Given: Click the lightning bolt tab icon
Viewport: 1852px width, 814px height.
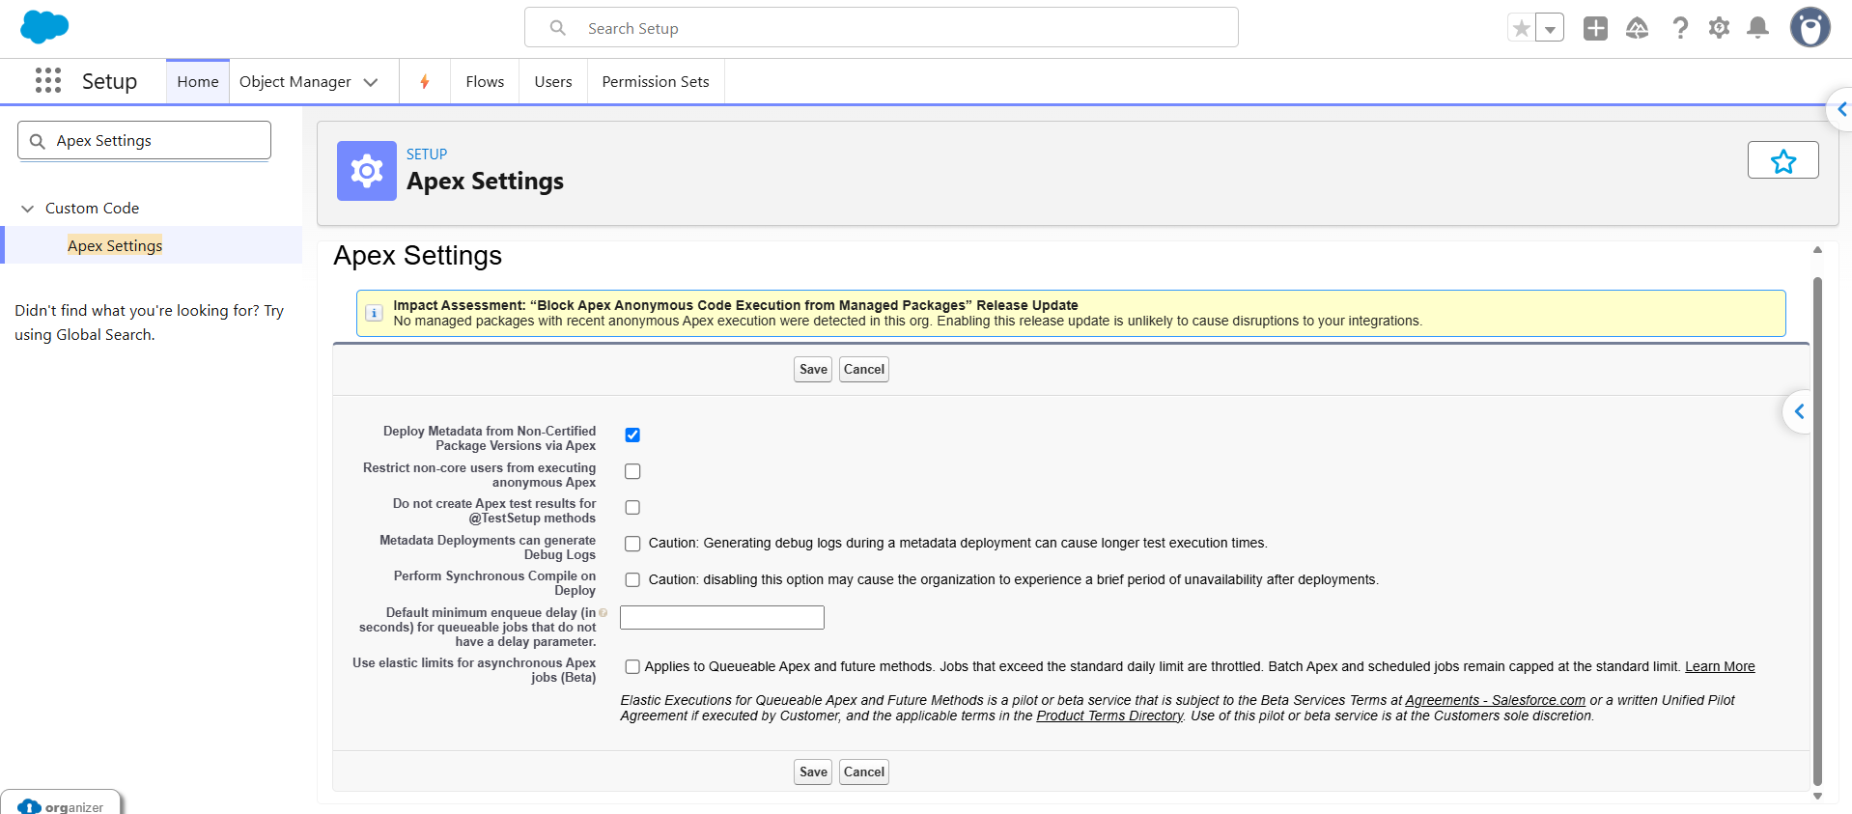Looking at the screenshot, I should coord(425,82).
